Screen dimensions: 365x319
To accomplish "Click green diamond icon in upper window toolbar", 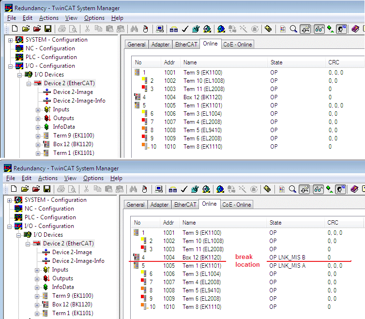I will (x=330, y=29).
